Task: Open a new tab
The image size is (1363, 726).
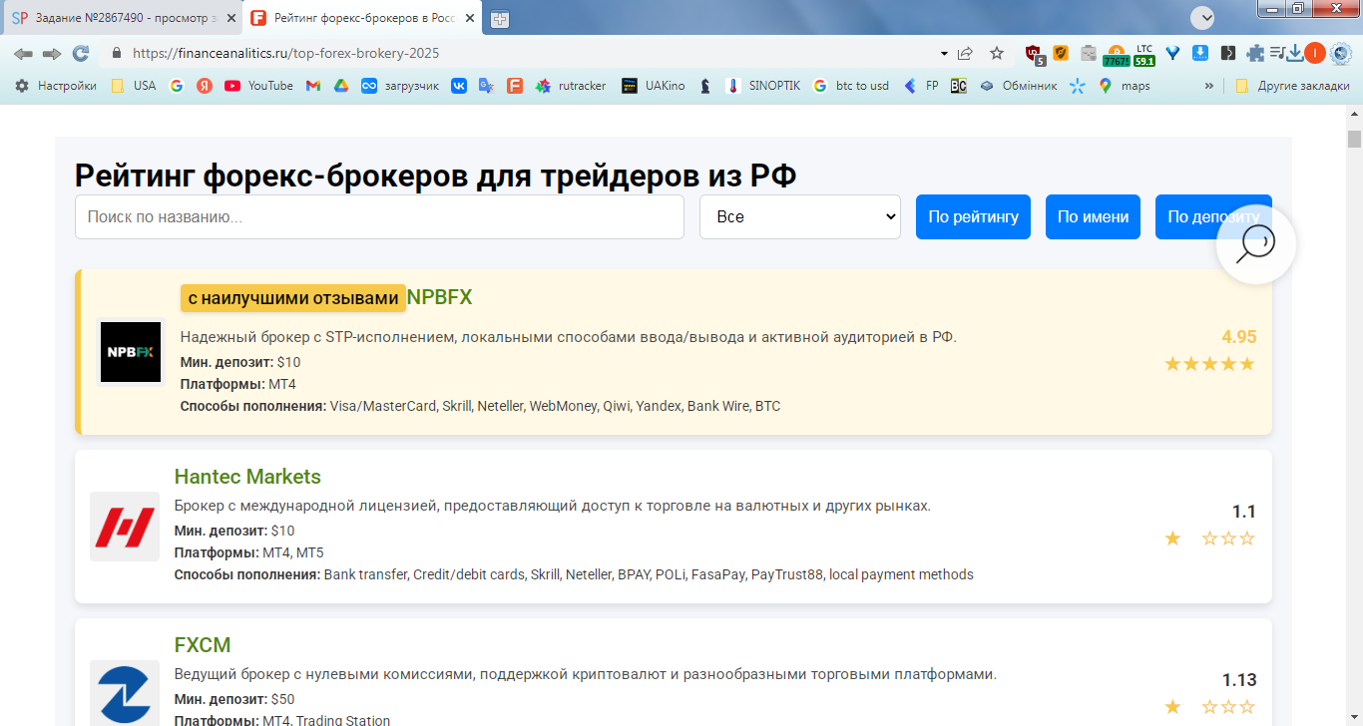Action: point(499,19)
